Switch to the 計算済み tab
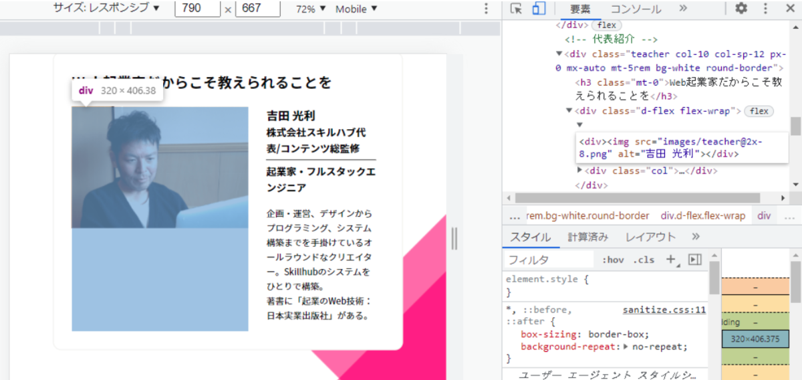Viewport: 802px width, 380px height. (x=588, y=237)
